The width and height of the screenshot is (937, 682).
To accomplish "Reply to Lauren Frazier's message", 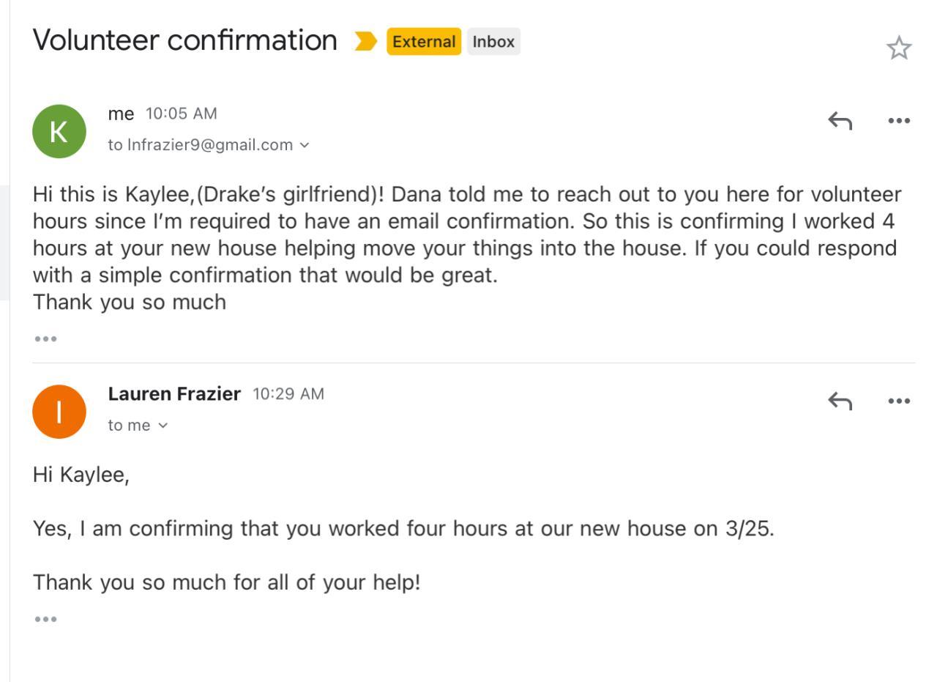I will click(840, 401).
